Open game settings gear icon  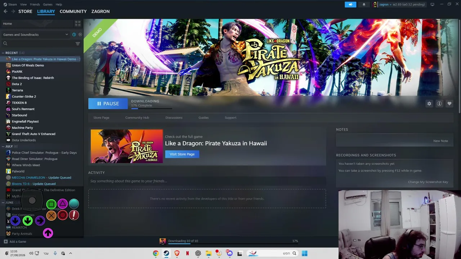(x=429, y=104)
